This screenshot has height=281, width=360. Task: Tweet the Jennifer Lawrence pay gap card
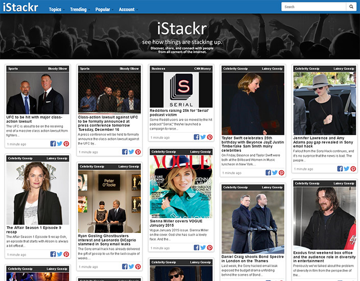tap(347, 169)
